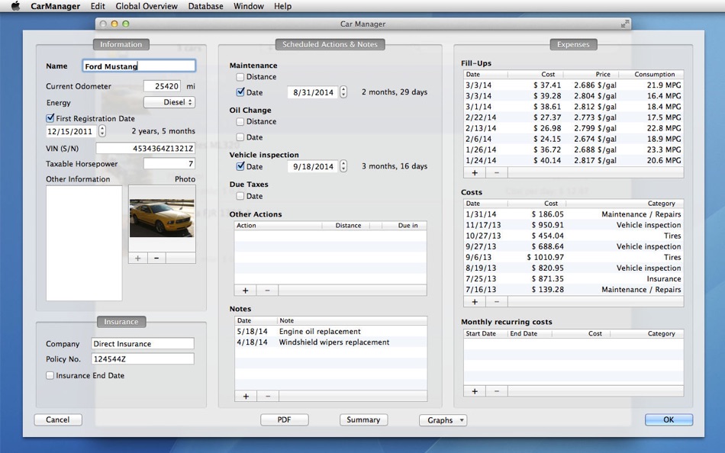Click the PDF export button
The height and width of the screenshot is (453, 725).
click(284, 420)
